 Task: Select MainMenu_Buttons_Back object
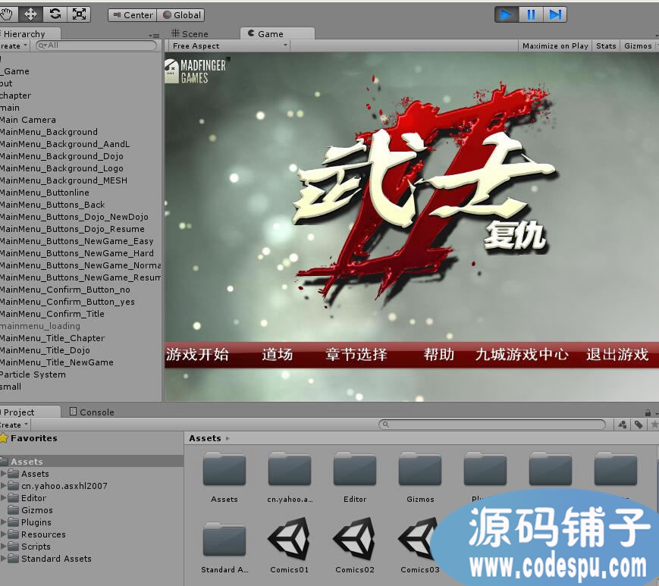[52, 205]
